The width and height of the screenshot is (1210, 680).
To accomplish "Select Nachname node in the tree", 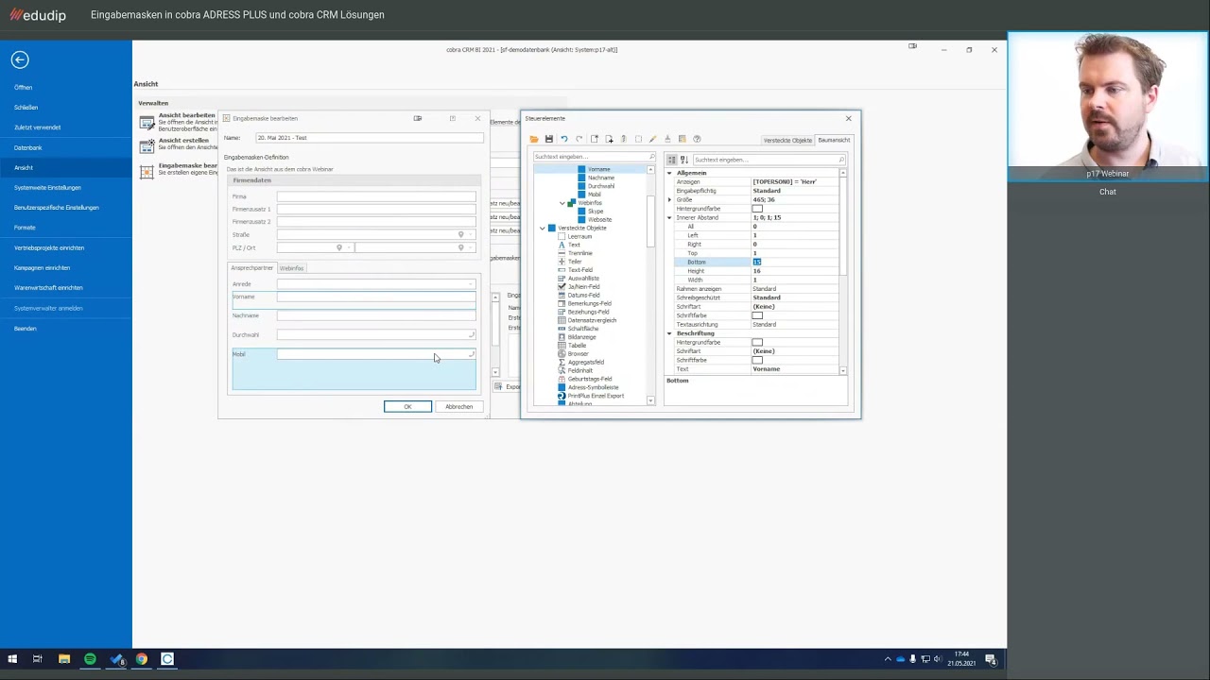I will (601, 178).
